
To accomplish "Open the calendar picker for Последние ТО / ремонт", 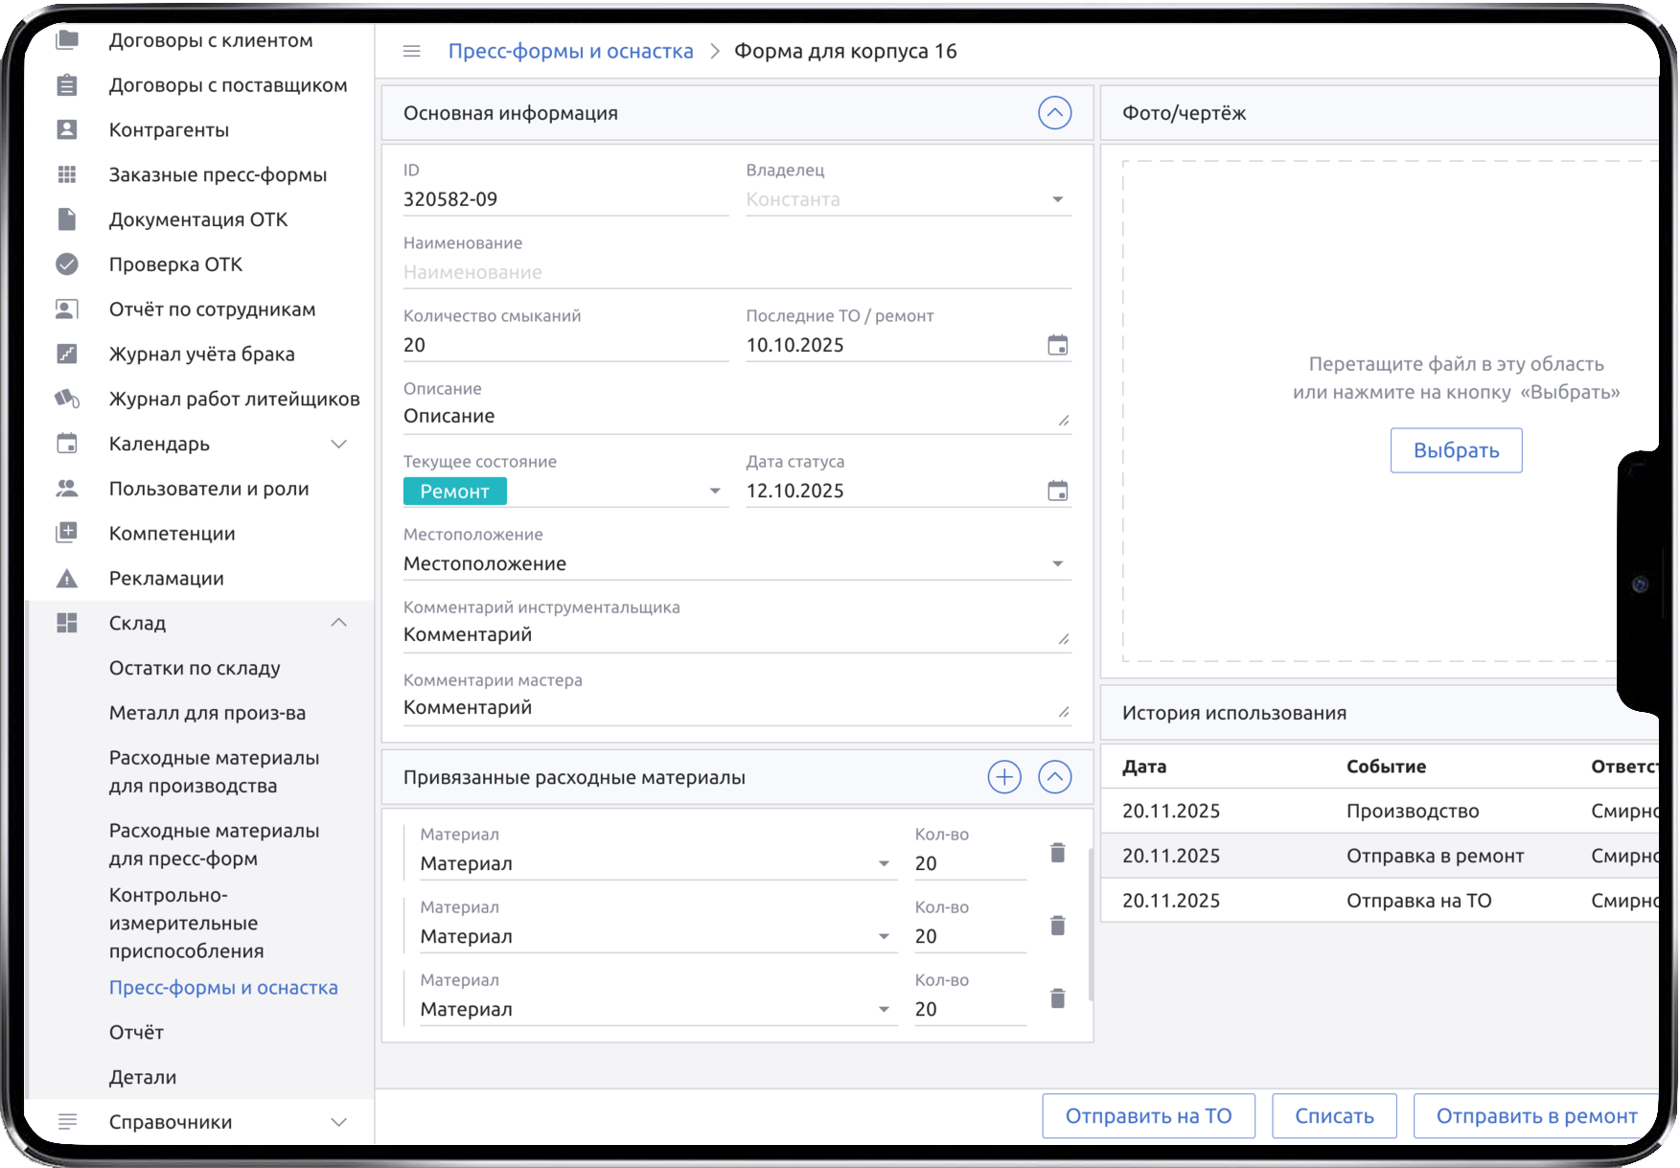I will pos(1058,343).
